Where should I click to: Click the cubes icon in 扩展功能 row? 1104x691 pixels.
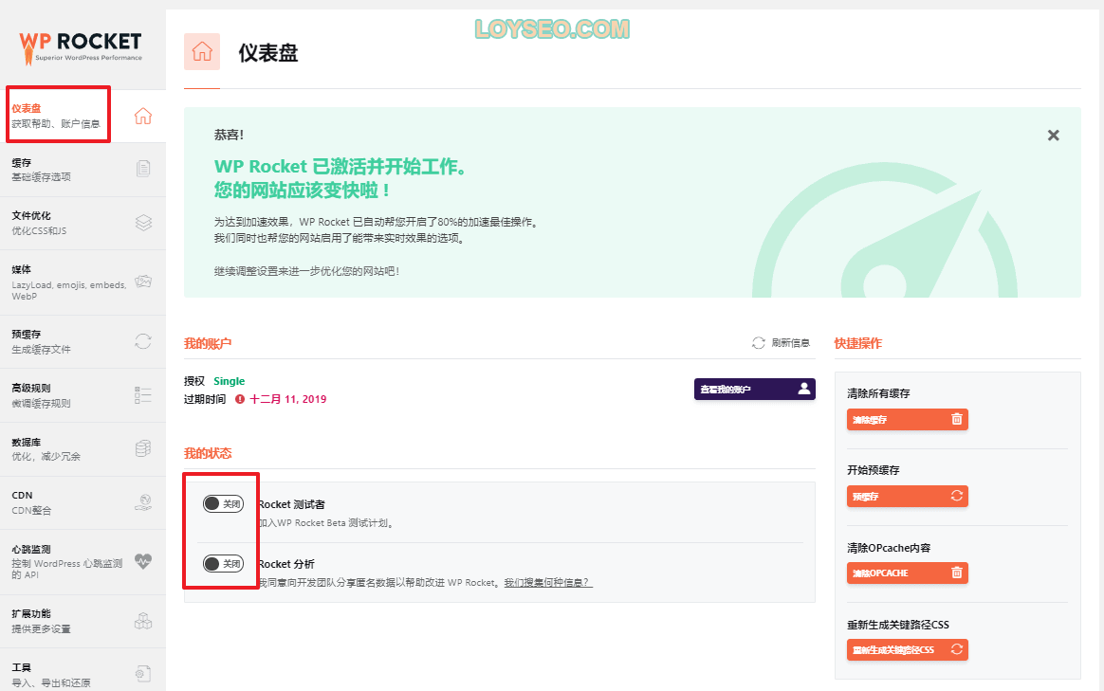tap(143, 621)
